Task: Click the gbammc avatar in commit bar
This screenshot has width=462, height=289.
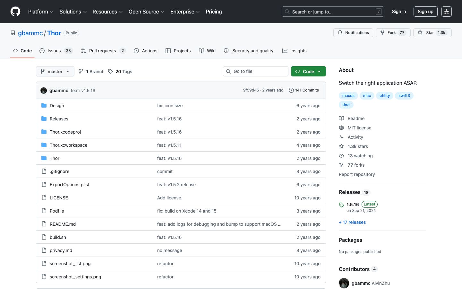Action: click(44, 91)
